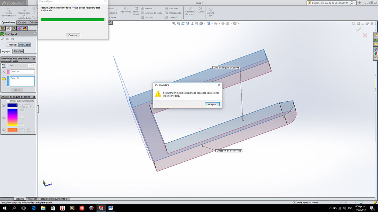Screen dimensions: 378x212
Task: Open the Curvas dropdown arrow
Action: (200, 18)
